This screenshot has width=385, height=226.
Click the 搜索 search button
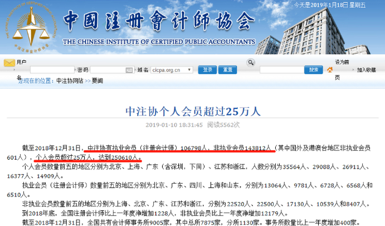(313, 70)
